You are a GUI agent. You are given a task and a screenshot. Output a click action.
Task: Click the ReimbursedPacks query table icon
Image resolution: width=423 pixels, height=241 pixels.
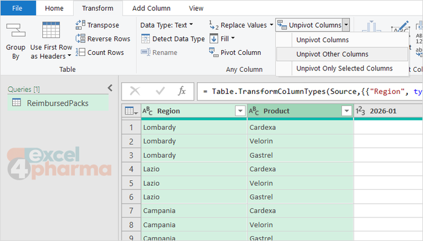click(16, 102)
